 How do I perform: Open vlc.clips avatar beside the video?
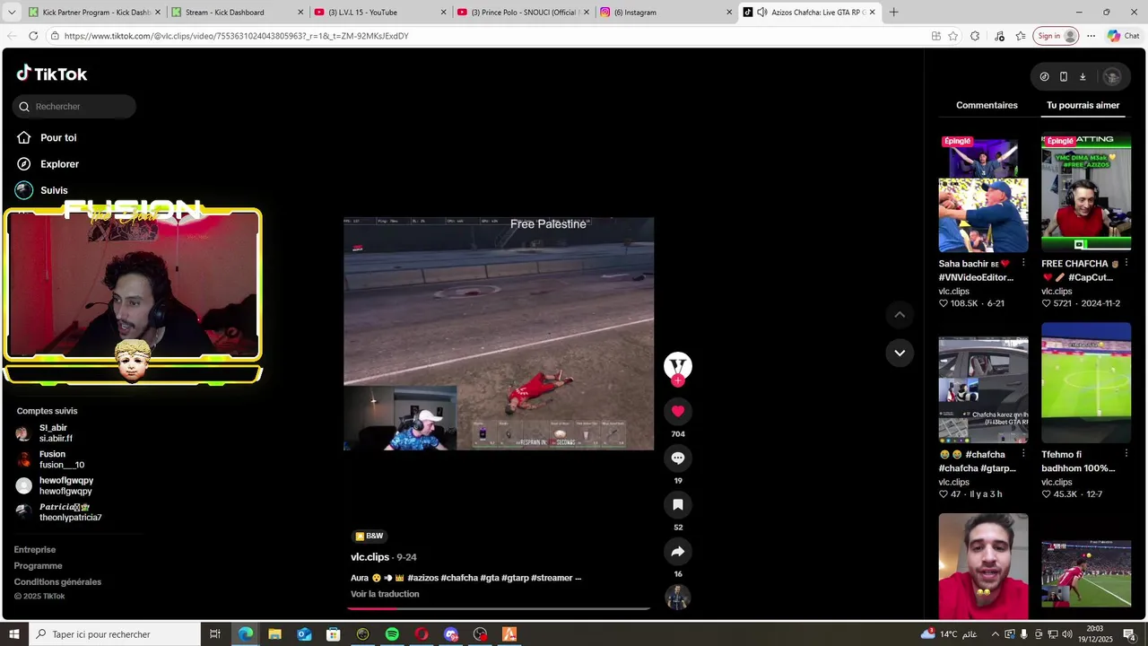[678, 365]
